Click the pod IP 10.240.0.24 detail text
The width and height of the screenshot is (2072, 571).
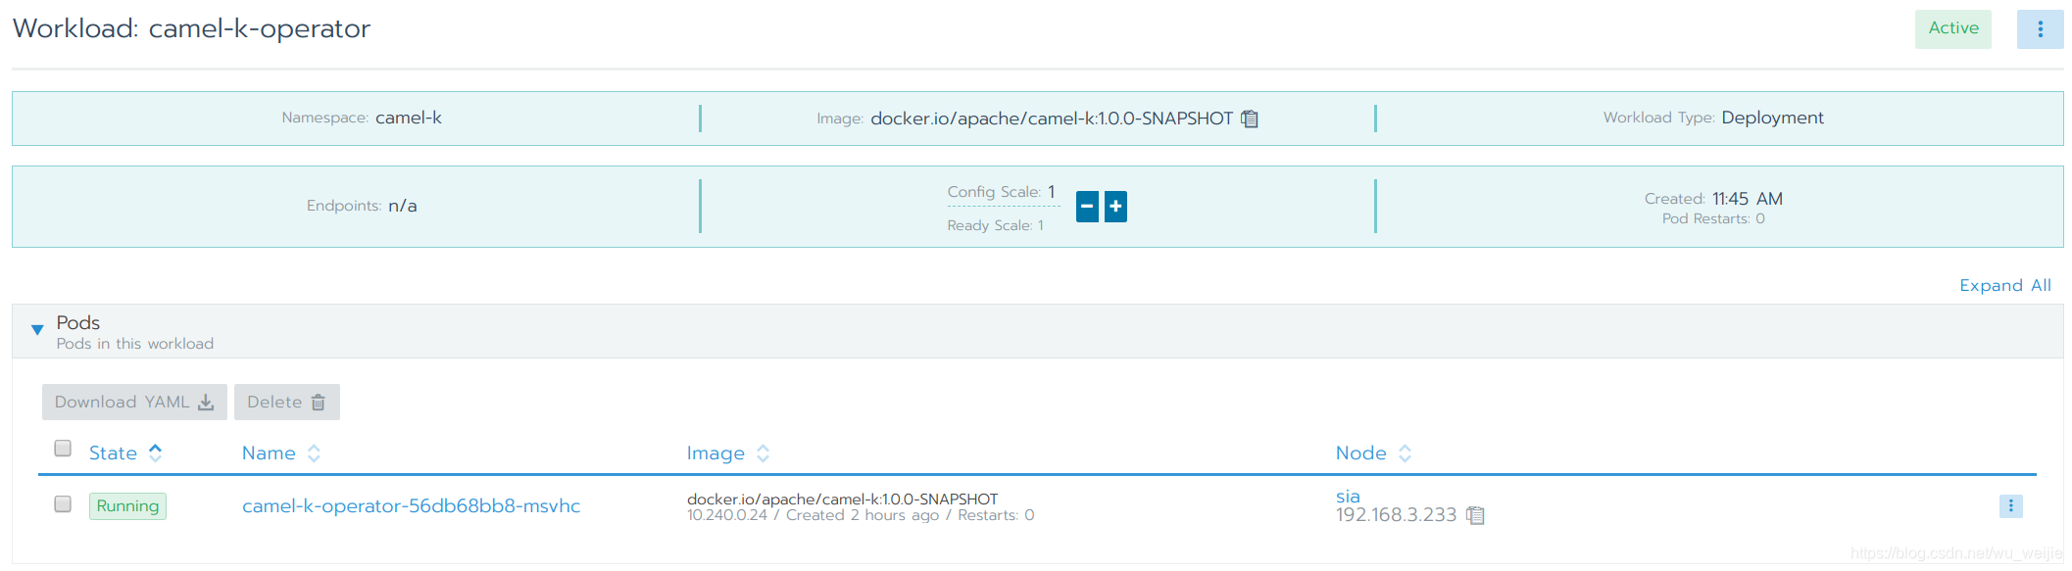point(726,516)
